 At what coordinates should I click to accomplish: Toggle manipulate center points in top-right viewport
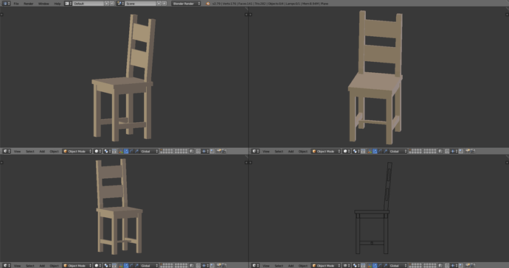(363, 151)
